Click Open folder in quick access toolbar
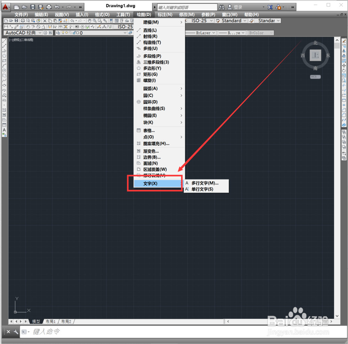 [24, 7]
